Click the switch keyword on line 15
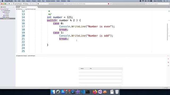 (51, 20)
